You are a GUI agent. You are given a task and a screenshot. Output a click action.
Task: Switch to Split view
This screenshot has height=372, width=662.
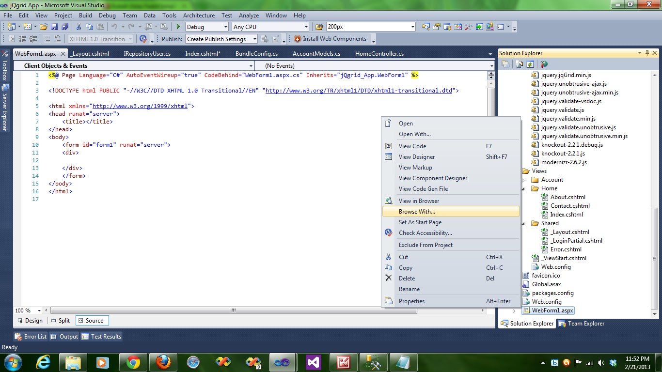pyautogui.click(x=60, y=321)
